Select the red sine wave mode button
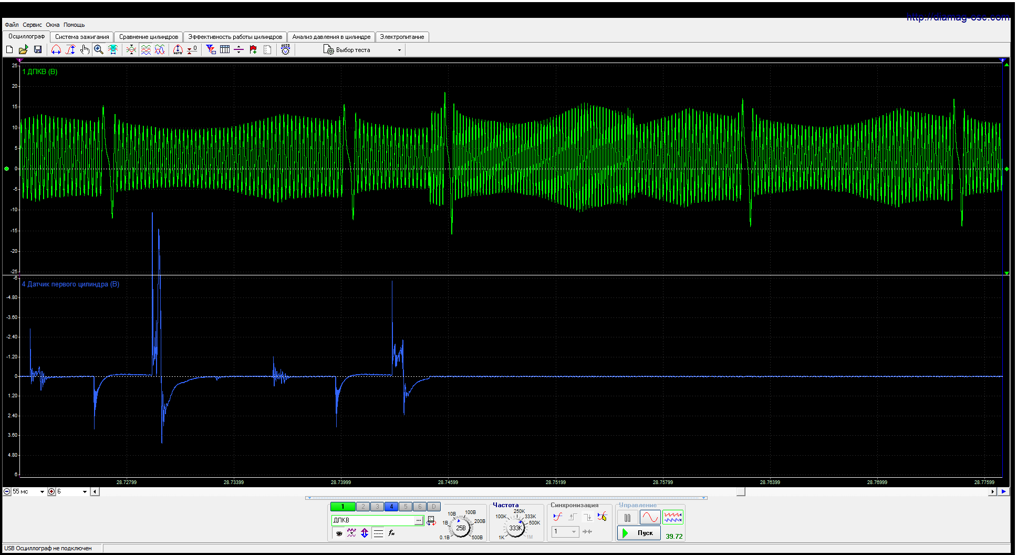 650,518
